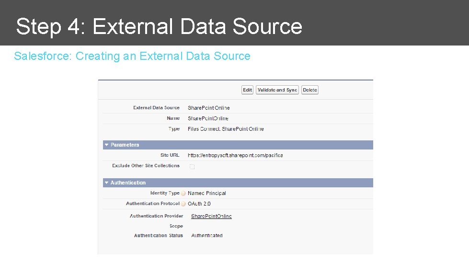Select the External Data Source 'SharePoint Online' value

click(209, 108)
